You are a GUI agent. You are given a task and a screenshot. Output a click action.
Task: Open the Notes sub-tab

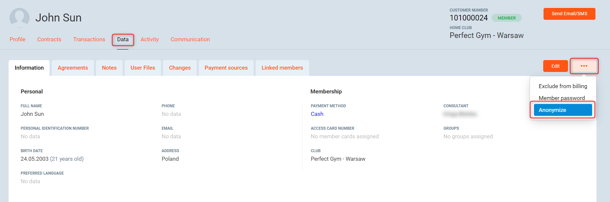coord(109,68)
